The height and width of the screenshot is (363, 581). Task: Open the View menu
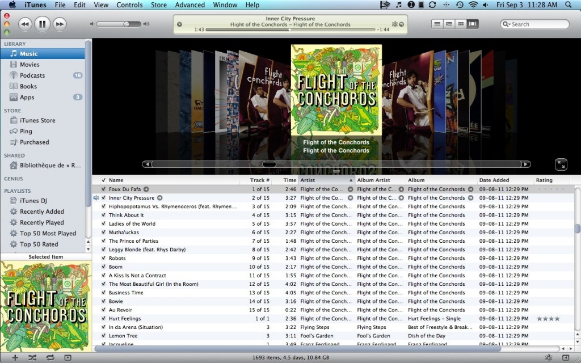tap(101, 5)
